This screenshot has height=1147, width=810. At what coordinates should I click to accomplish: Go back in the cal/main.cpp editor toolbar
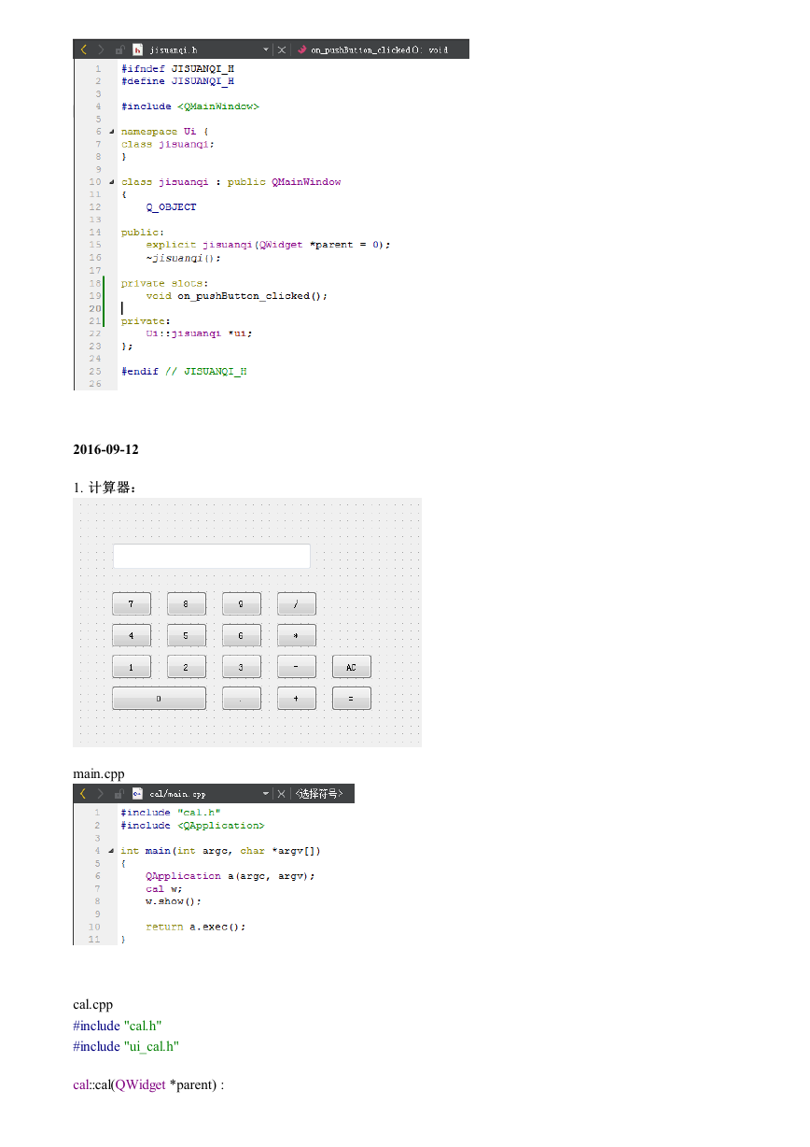coord(83,794)
